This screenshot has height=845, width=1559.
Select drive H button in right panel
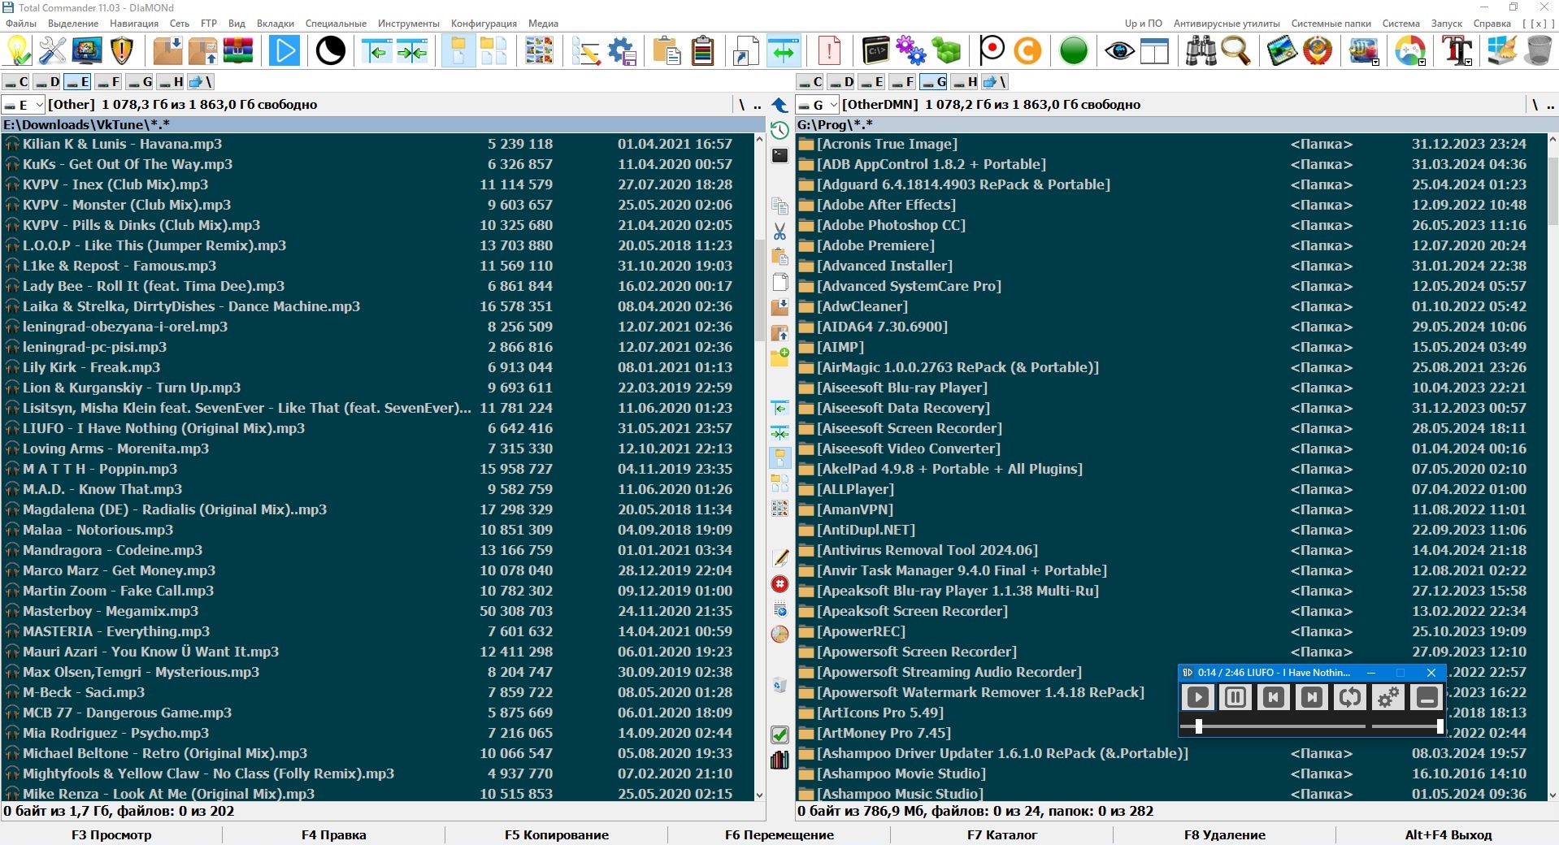(x=965, y=82)
